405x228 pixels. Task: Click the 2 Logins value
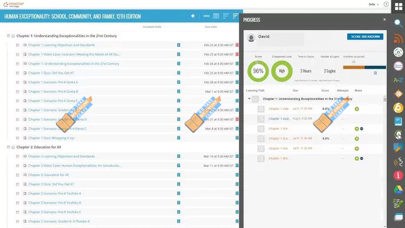click(x=329, y=71)
